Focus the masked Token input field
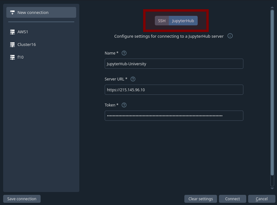 pyautogui.click(x=174, y=116)
